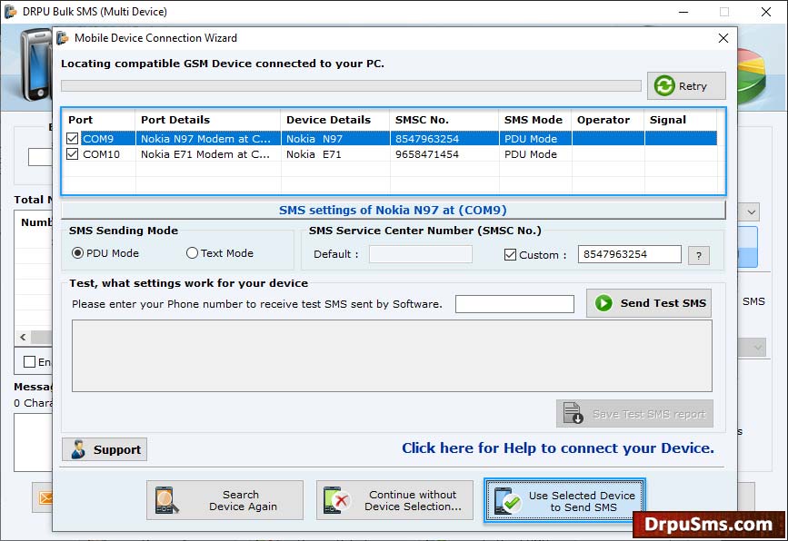Viewport: 788px width, 541px height.
Task: Click the DRPU Bulk SMS app icon in title bar
Action: point(11,11)
